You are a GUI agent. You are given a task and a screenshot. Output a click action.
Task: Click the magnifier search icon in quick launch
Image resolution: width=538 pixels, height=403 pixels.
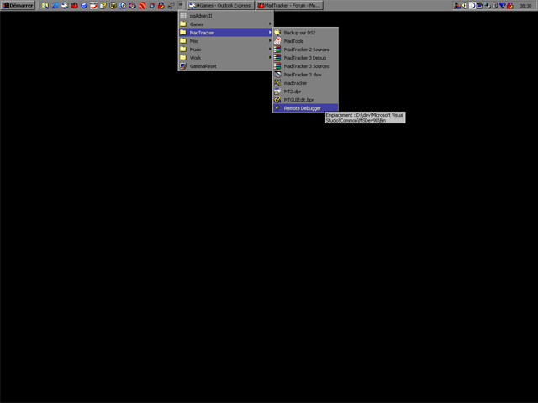click(45, 6)
